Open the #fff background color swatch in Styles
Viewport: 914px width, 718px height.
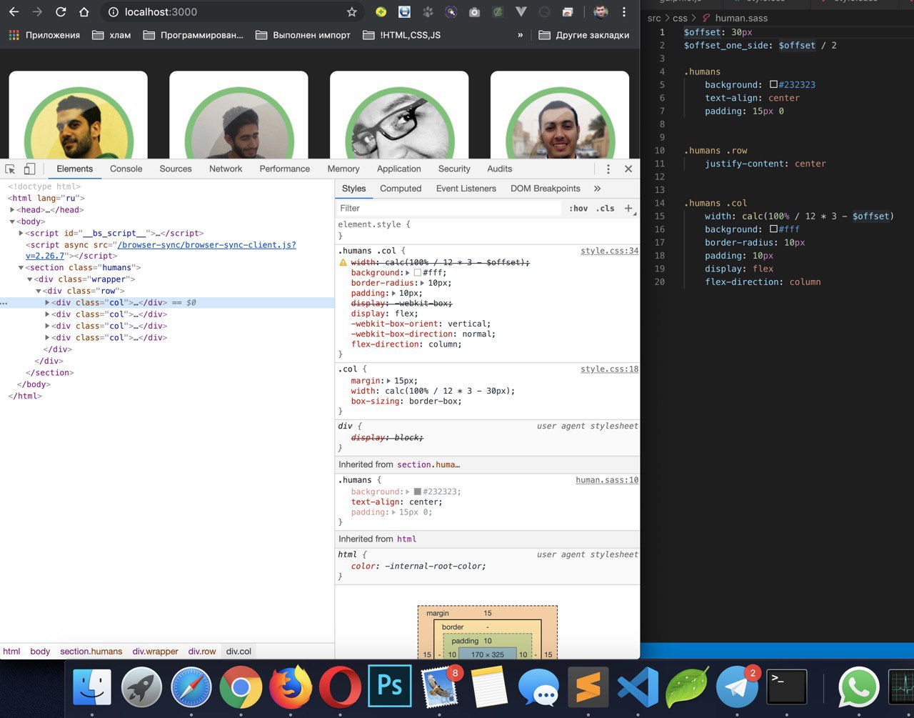coord(418,273)
